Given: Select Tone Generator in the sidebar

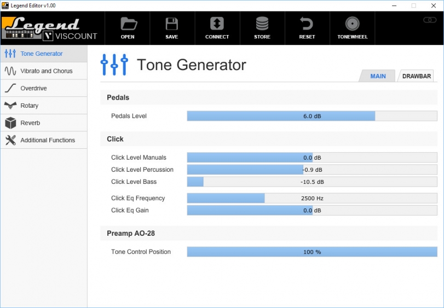Looking at the screenshot, I should coord(44,54).
